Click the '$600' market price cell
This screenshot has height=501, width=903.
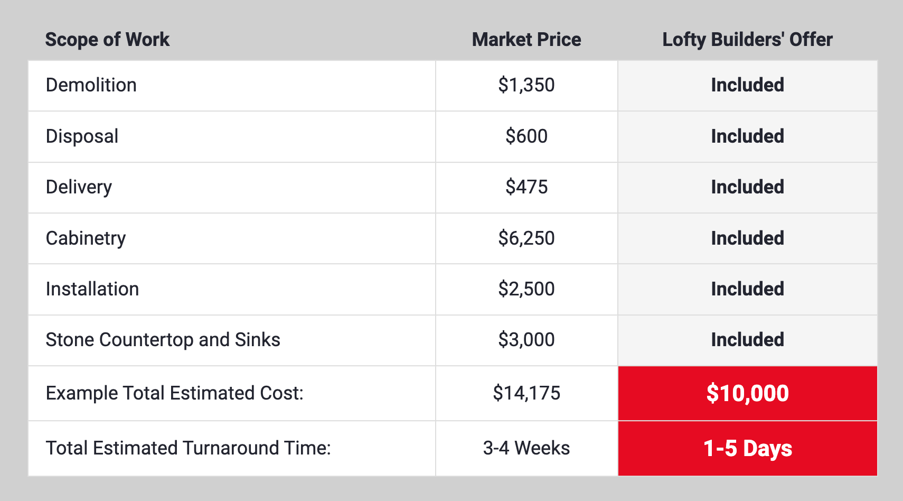pos(526,136)
